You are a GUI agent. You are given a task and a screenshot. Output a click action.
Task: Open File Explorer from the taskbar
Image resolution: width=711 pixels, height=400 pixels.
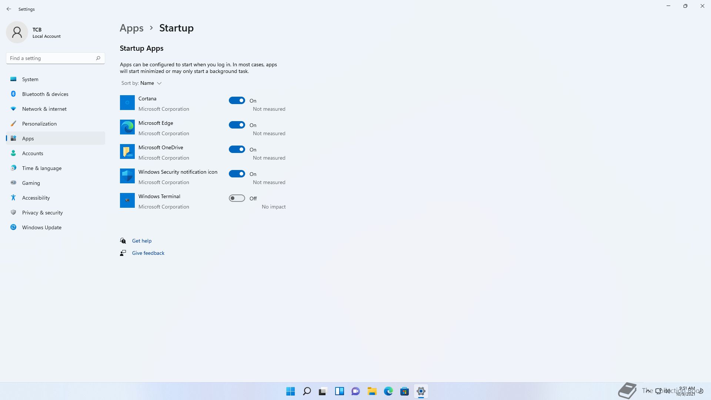point(372,391)
